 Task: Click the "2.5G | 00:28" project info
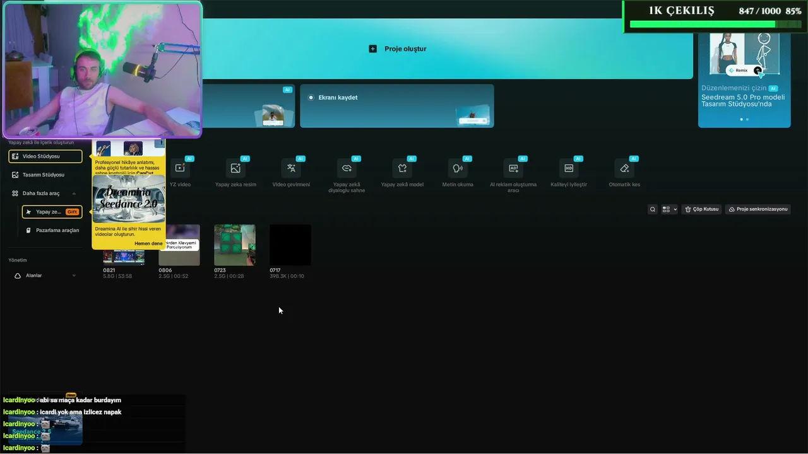[229, 276]
